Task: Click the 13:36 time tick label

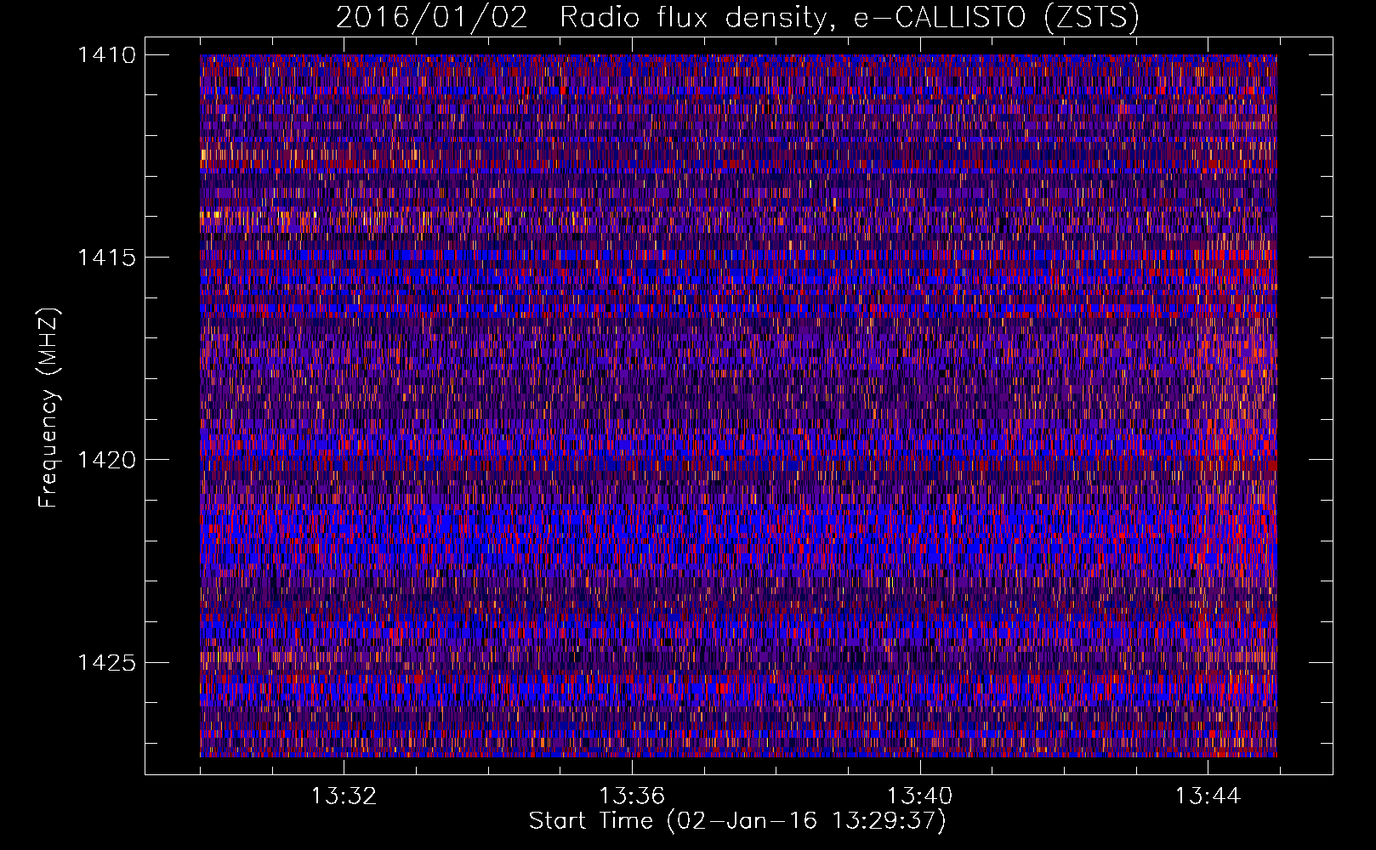Action: (x=632, y=796)
